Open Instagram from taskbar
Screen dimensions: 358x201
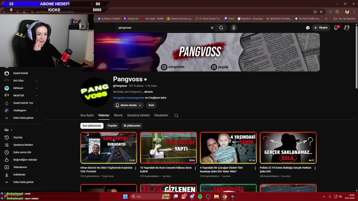coord(184,197)
